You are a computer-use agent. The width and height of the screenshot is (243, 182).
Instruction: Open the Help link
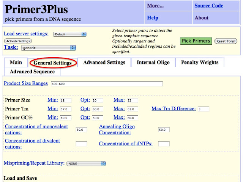coord(153,18)
